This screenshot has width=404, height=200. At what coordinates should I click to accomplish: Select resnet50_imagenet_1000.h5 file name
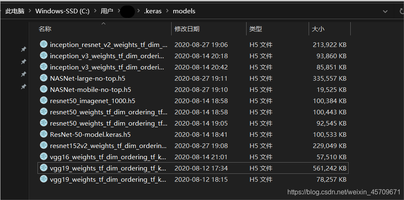coord(92,101)
